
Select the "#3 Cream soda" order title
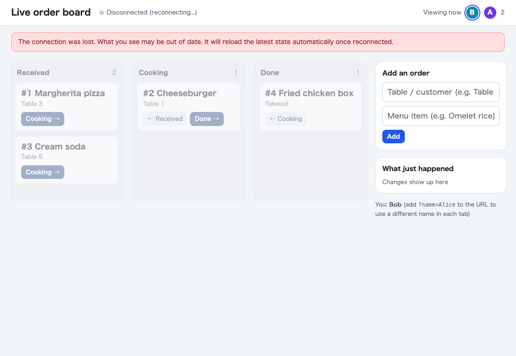pos(53,147)
